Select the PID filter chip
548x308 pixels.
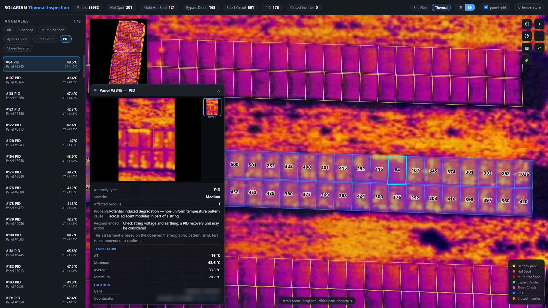[x=66, y=39]
